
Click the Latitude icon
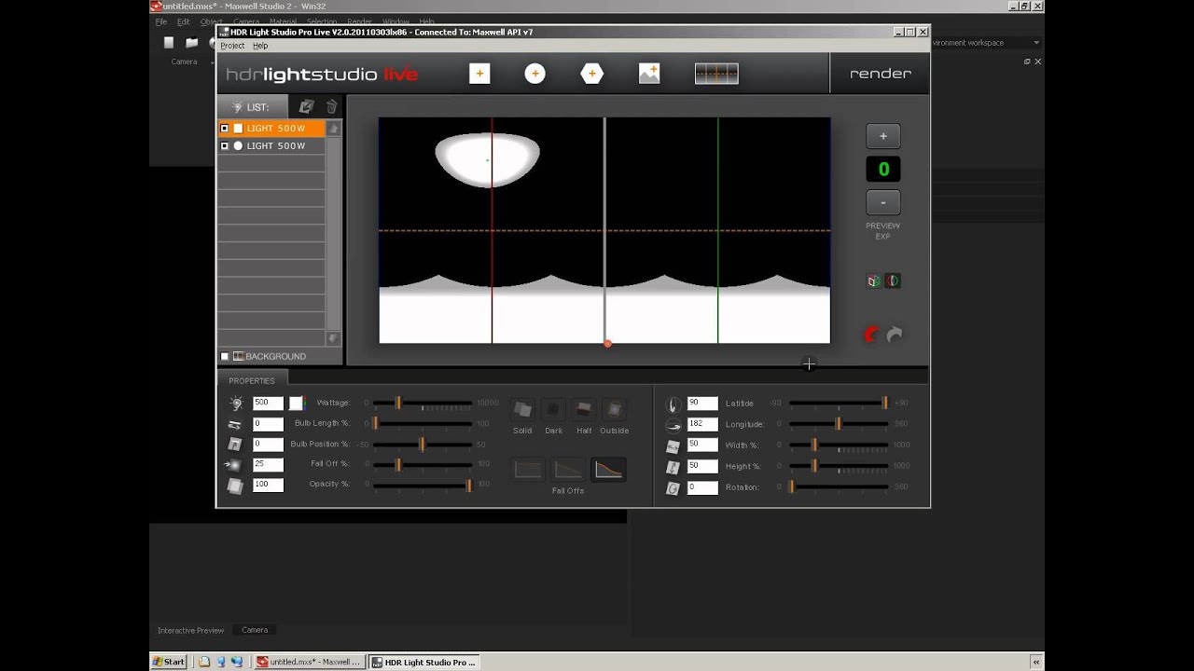click(x=673, y=404)
